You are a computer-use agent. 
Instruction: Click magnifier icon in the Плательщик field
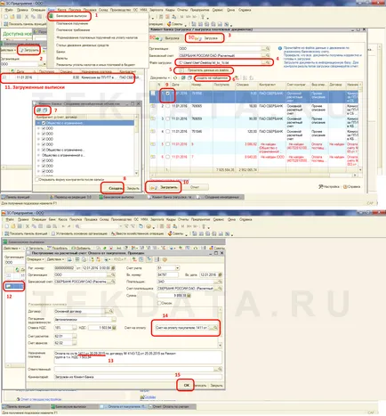tap(220, 281)
